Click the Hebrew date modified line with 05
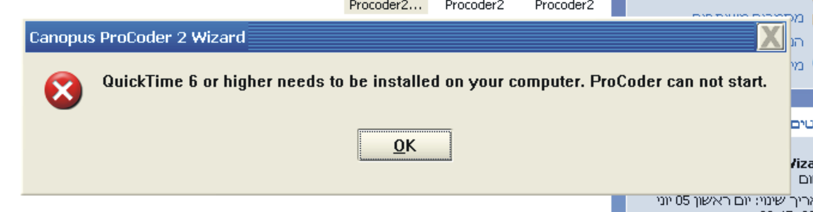 point(734,201)
